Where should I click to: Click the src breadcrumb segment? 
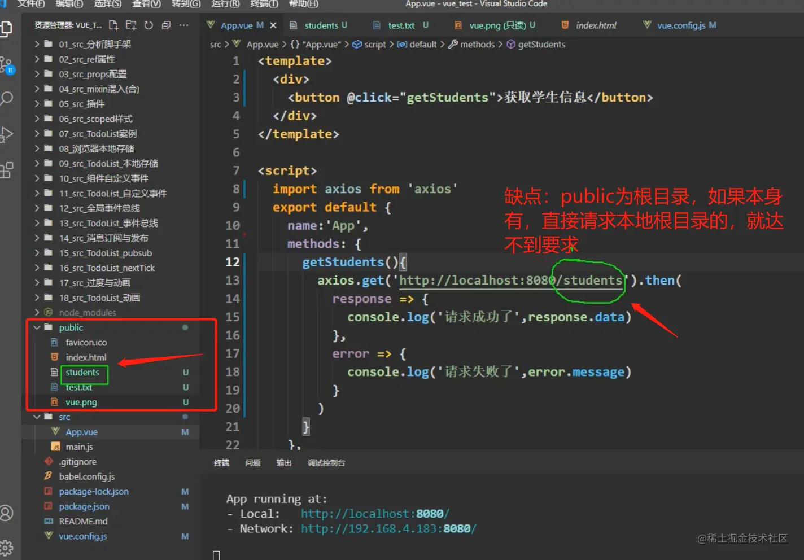[x=216, y=44]
